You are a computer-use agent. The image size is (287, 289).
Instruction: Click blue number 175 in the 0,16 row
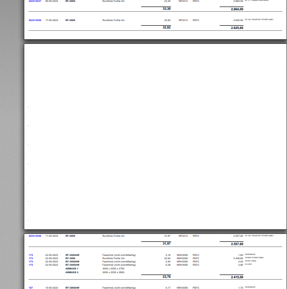pos(31,255)
